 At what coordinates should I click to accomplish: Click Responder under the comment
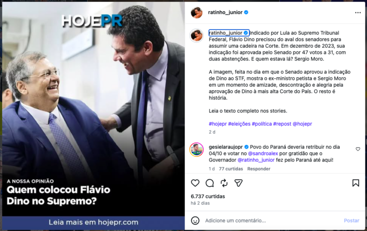(x=259, y=169)
